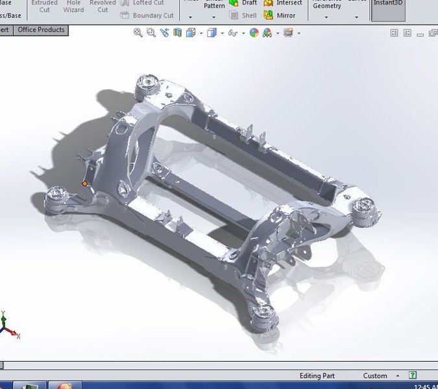
Task: Click the Intersect tool button
Action: click(283, 3)
